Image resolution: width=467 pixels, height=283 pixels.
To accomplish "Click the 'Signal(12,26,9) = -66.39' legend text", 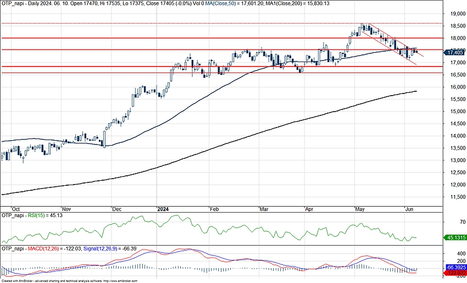I will [x=110, y=248].
